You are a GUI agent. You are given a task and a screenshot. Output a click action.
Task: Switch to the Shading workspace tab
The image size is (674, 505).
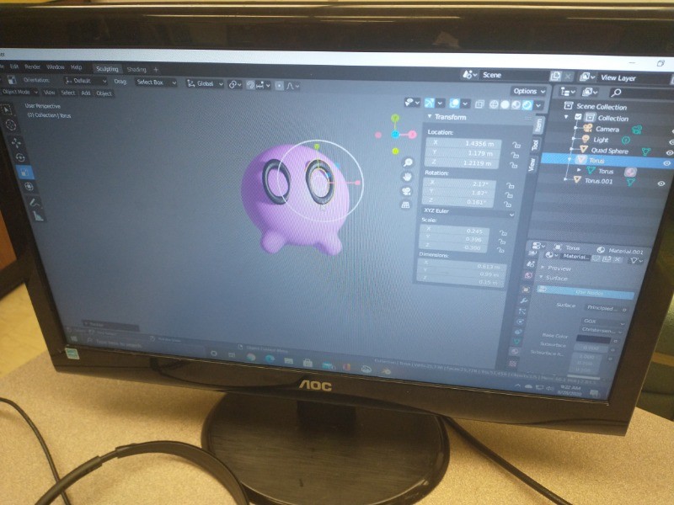click(136, 69)
